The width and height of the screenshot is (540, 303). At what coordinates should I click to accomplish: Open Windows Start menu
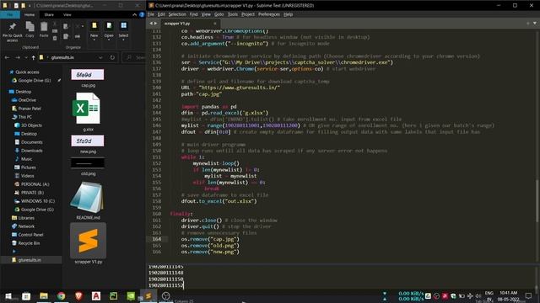click(8, 296)
